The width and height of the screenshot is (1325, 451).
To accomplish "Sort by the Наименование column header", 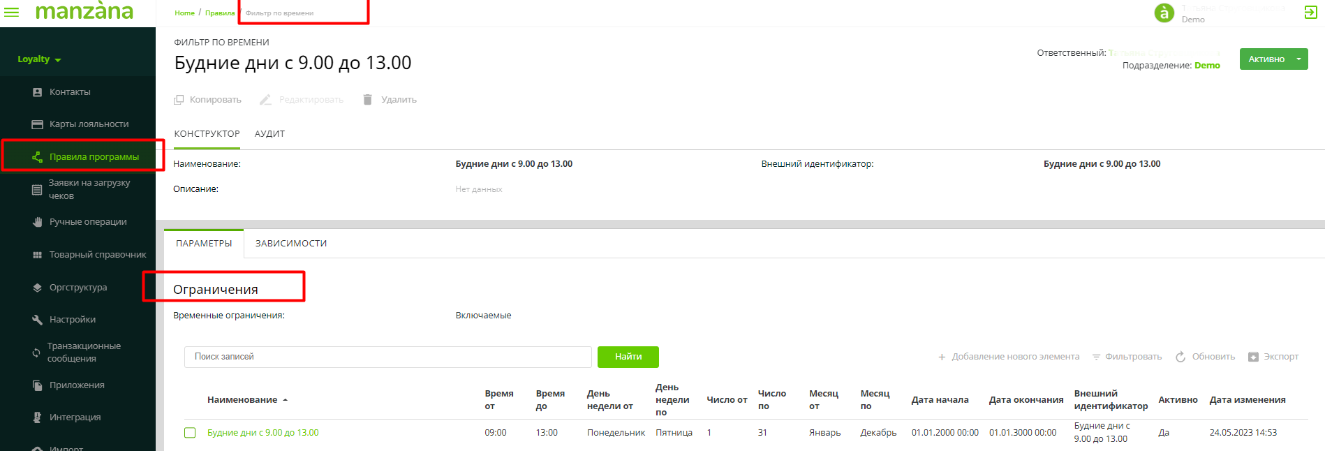I will [x=242, y=400].
